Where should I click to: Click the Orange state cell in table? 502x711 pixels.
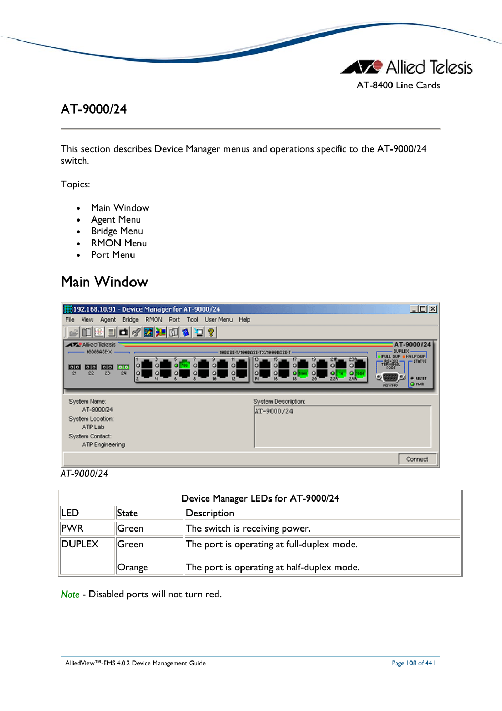point(133,567)
